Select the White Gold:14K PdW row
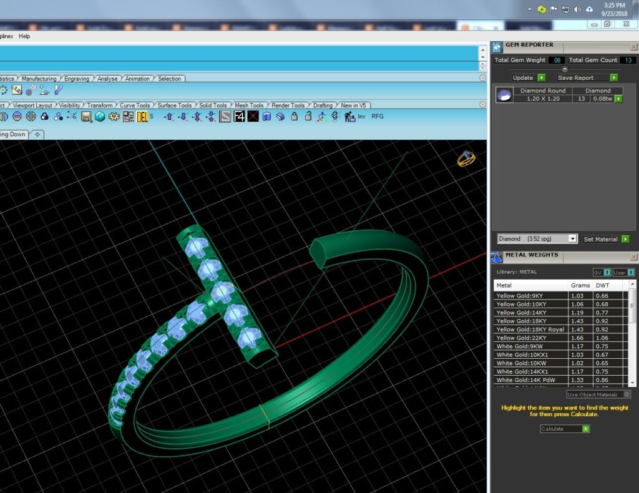 tap(561, 379)
